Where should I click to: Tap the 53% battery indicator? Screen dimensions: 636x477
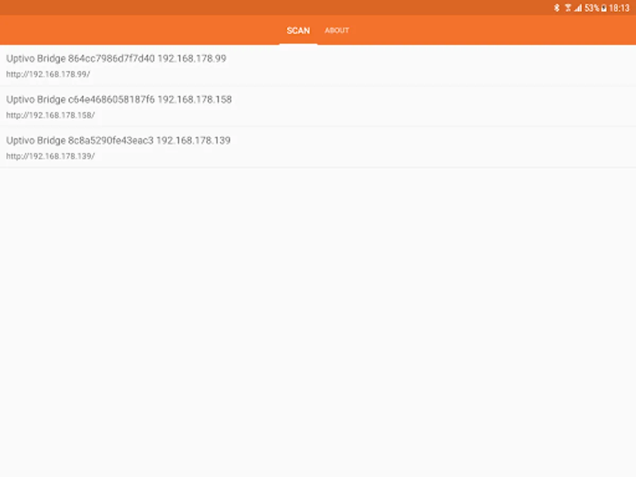coord(595,8)
